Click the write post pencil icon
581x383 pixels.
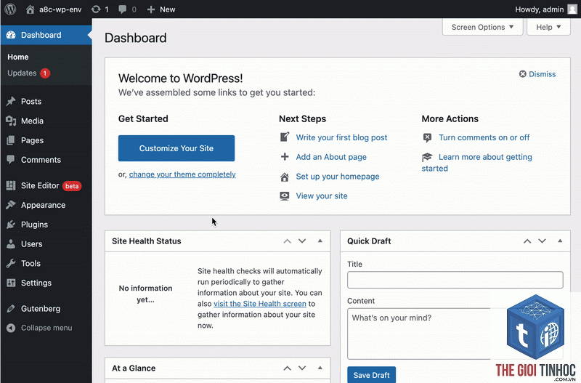pos(285,137)
